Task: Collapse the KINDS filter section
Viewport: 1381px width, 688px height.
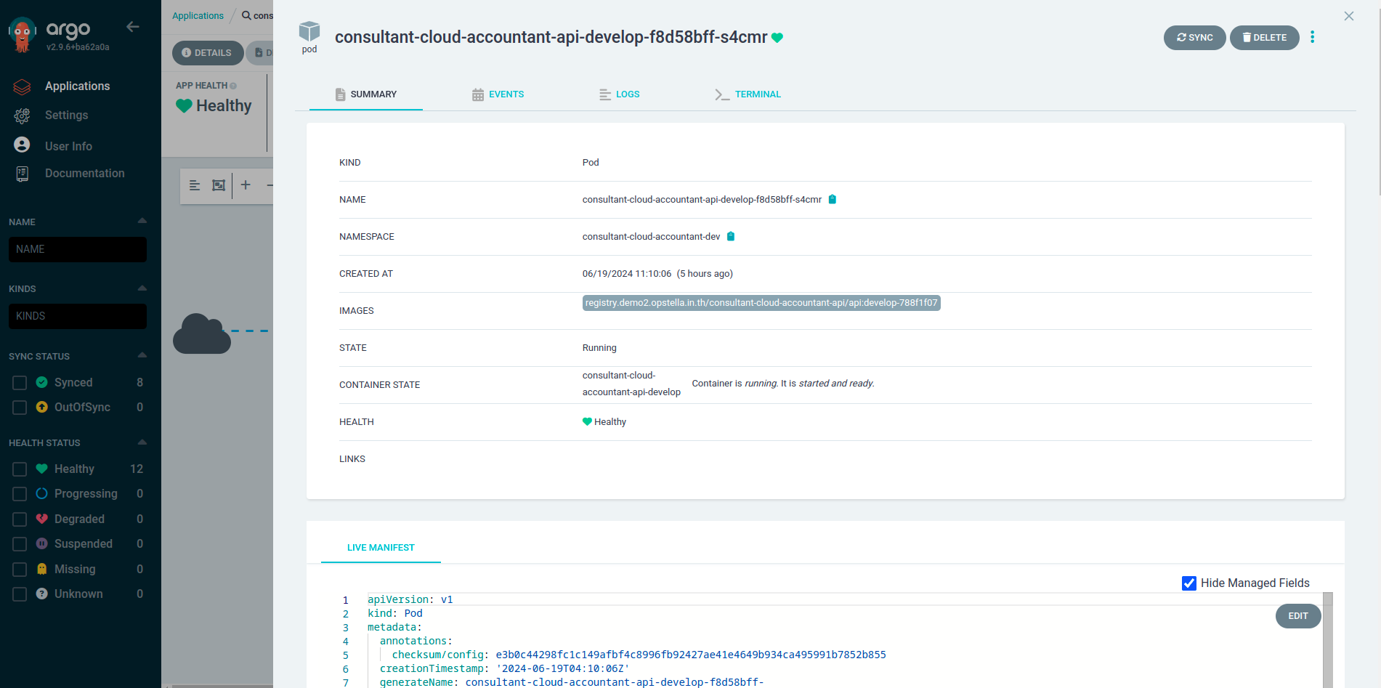Action: [x=142, y=288]
